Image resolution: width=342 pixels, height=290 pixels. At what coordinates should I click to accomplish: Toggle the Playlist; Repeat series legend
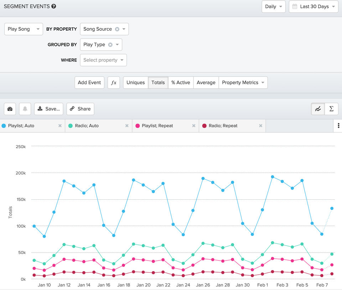tap(157, 126)
